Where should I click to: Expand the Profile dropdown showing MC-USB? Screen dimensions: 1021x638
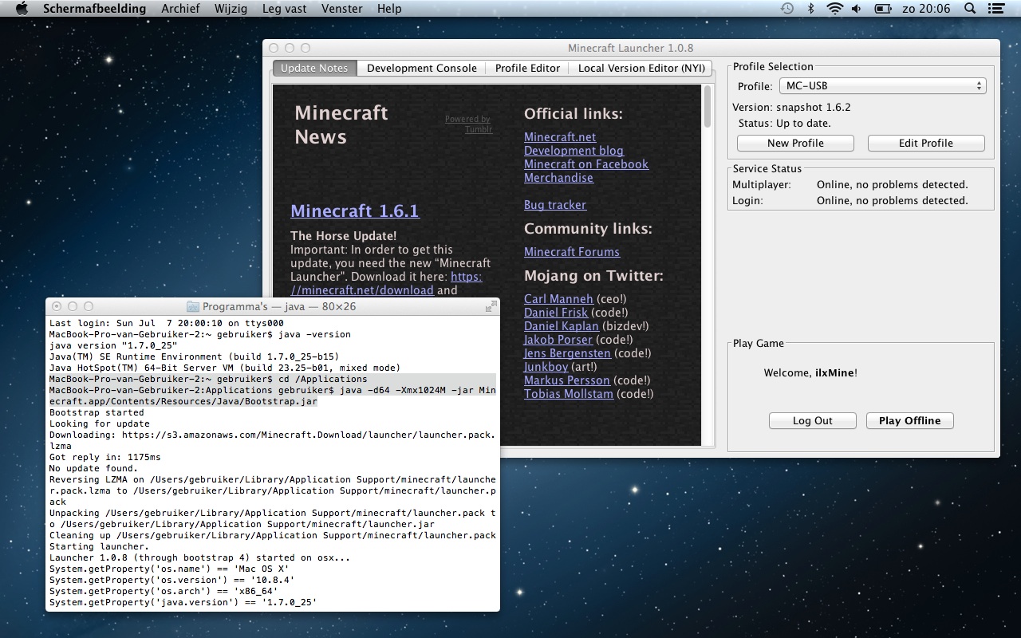pyautogui.click(x=882, y=86)
